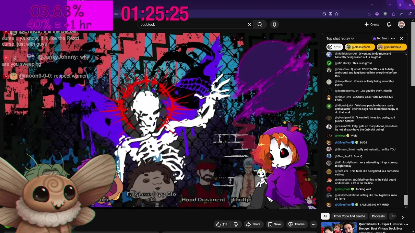415x233 pixels.
Task: Click the Save button
Action: click(274, 224)
